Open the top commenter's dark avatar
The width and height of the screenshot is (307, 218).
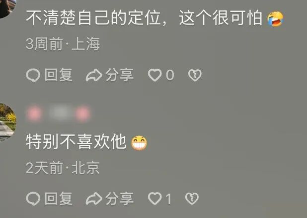7,9
